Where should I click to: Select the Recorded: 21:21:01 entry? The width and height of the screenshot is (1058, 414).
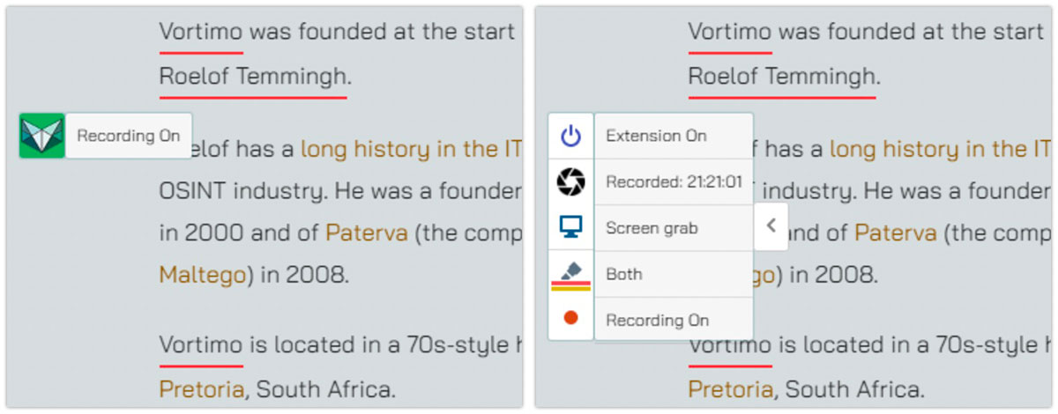(x=674, y=182)
